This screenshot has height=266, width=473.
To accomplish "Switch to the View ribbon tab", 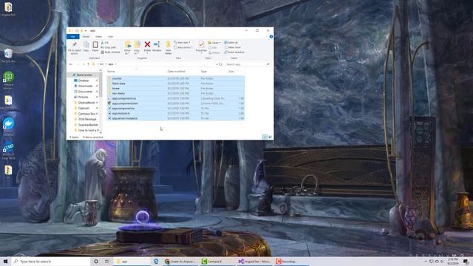I will point(111,36).
